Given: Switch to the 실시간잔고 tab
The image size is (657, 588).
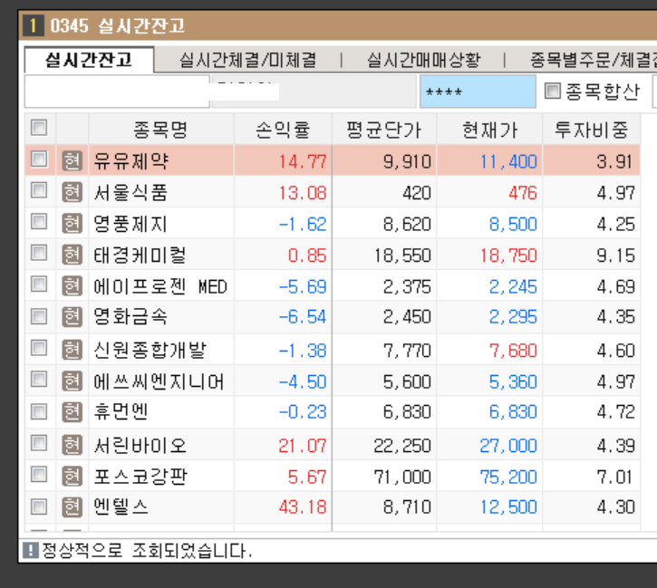Looking at the screenshot, I should pos(89,60).
